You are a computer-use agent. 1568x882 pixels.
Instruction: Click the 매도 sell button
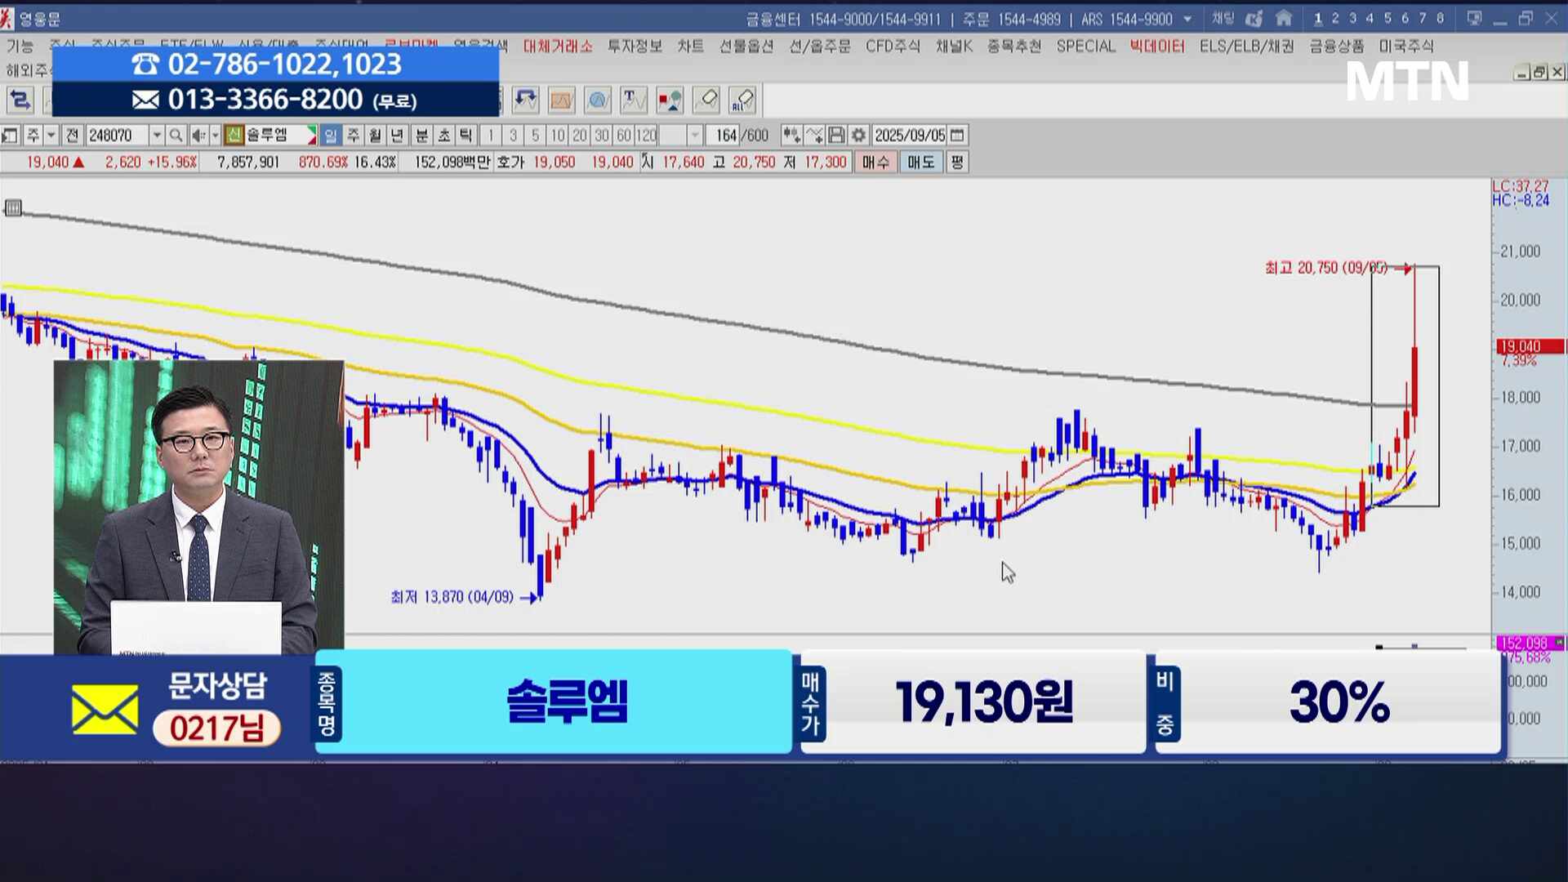click(920, 163)
